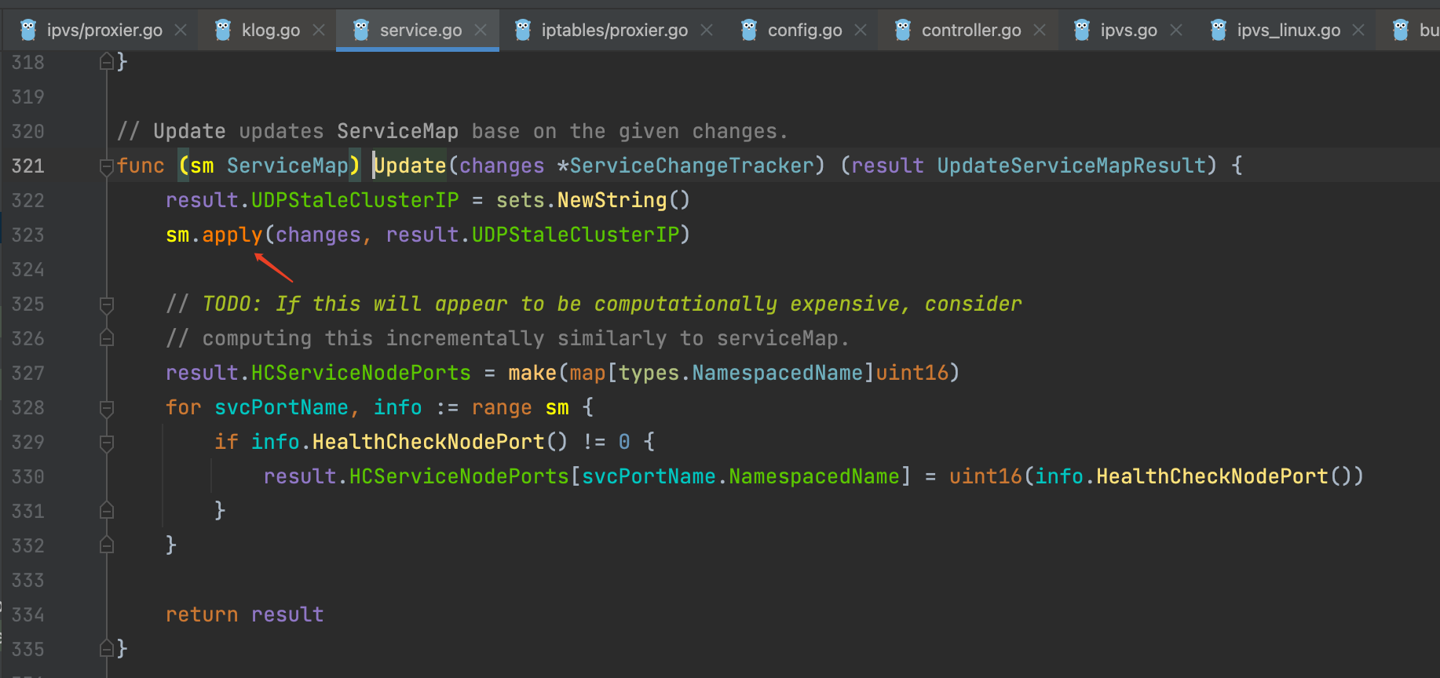
Task: Click the TODO comment text
Action: [594, 304]
